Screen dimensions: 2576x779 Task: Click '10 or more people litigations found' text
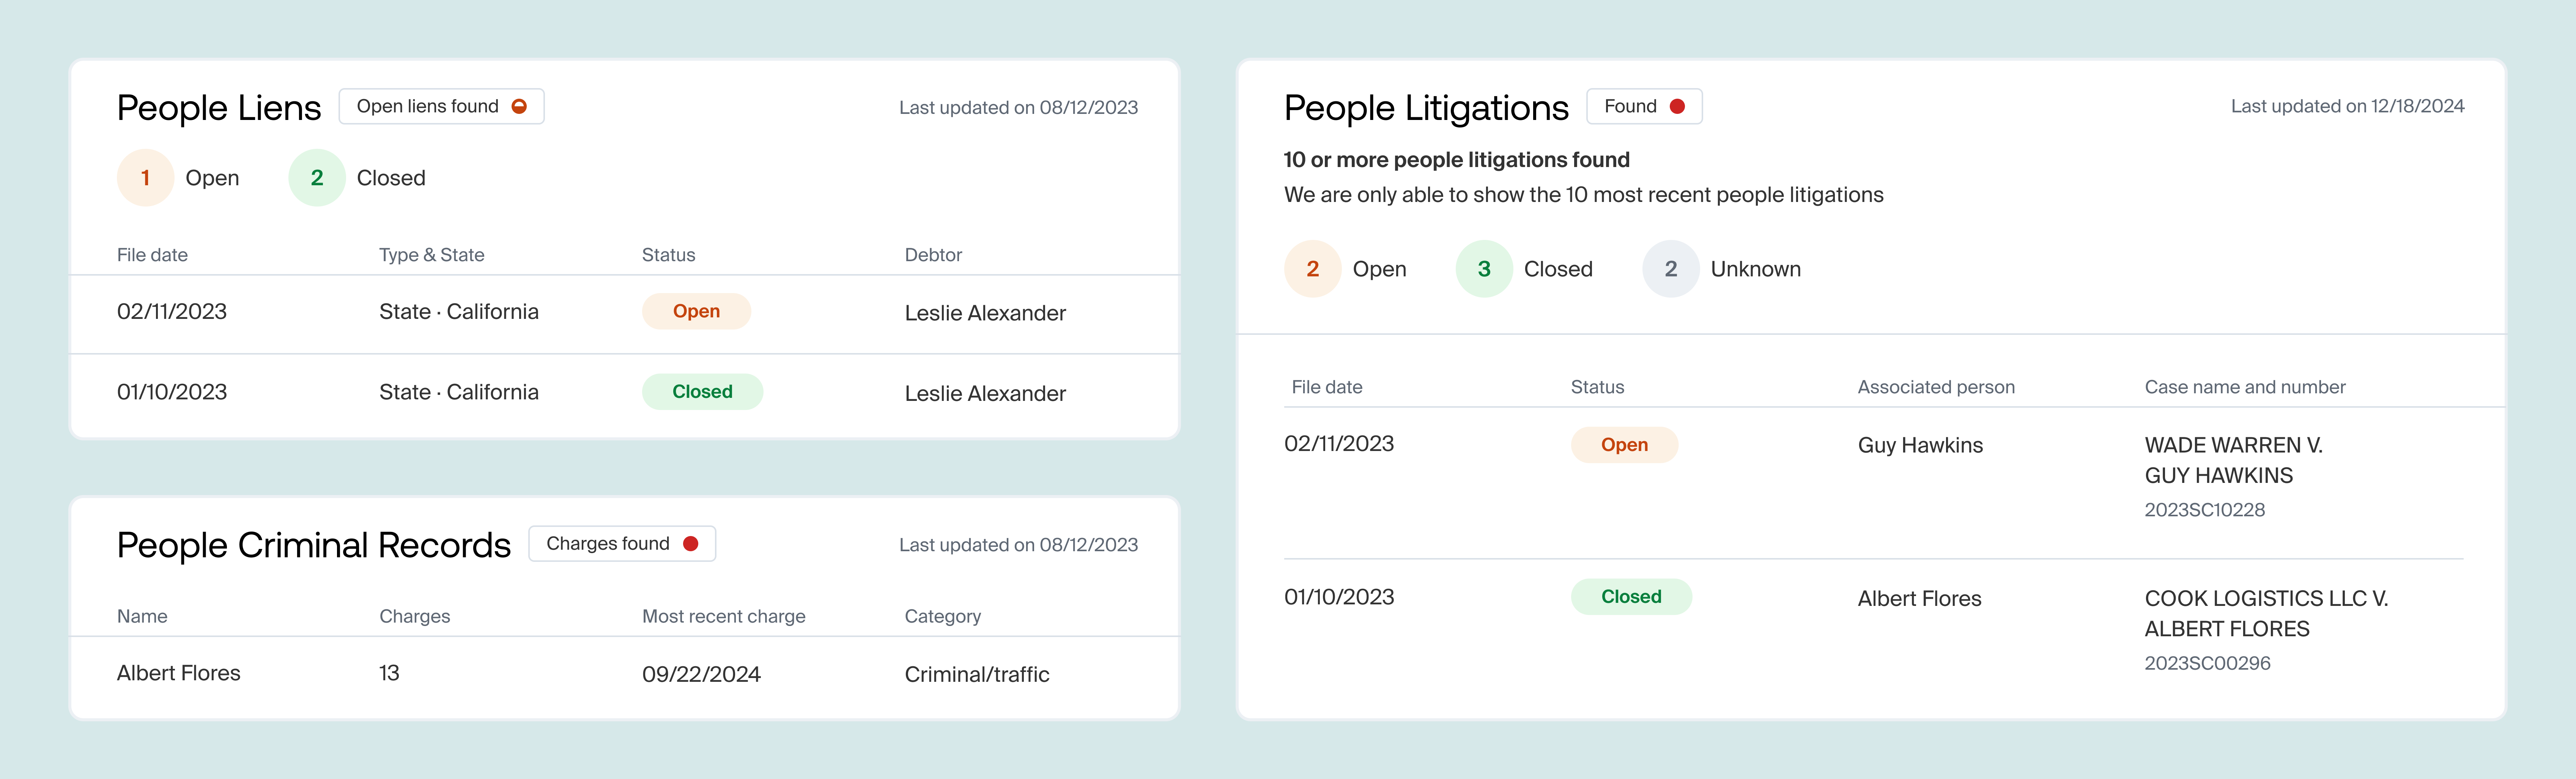pyautogui.click(x=1456, y=160)
